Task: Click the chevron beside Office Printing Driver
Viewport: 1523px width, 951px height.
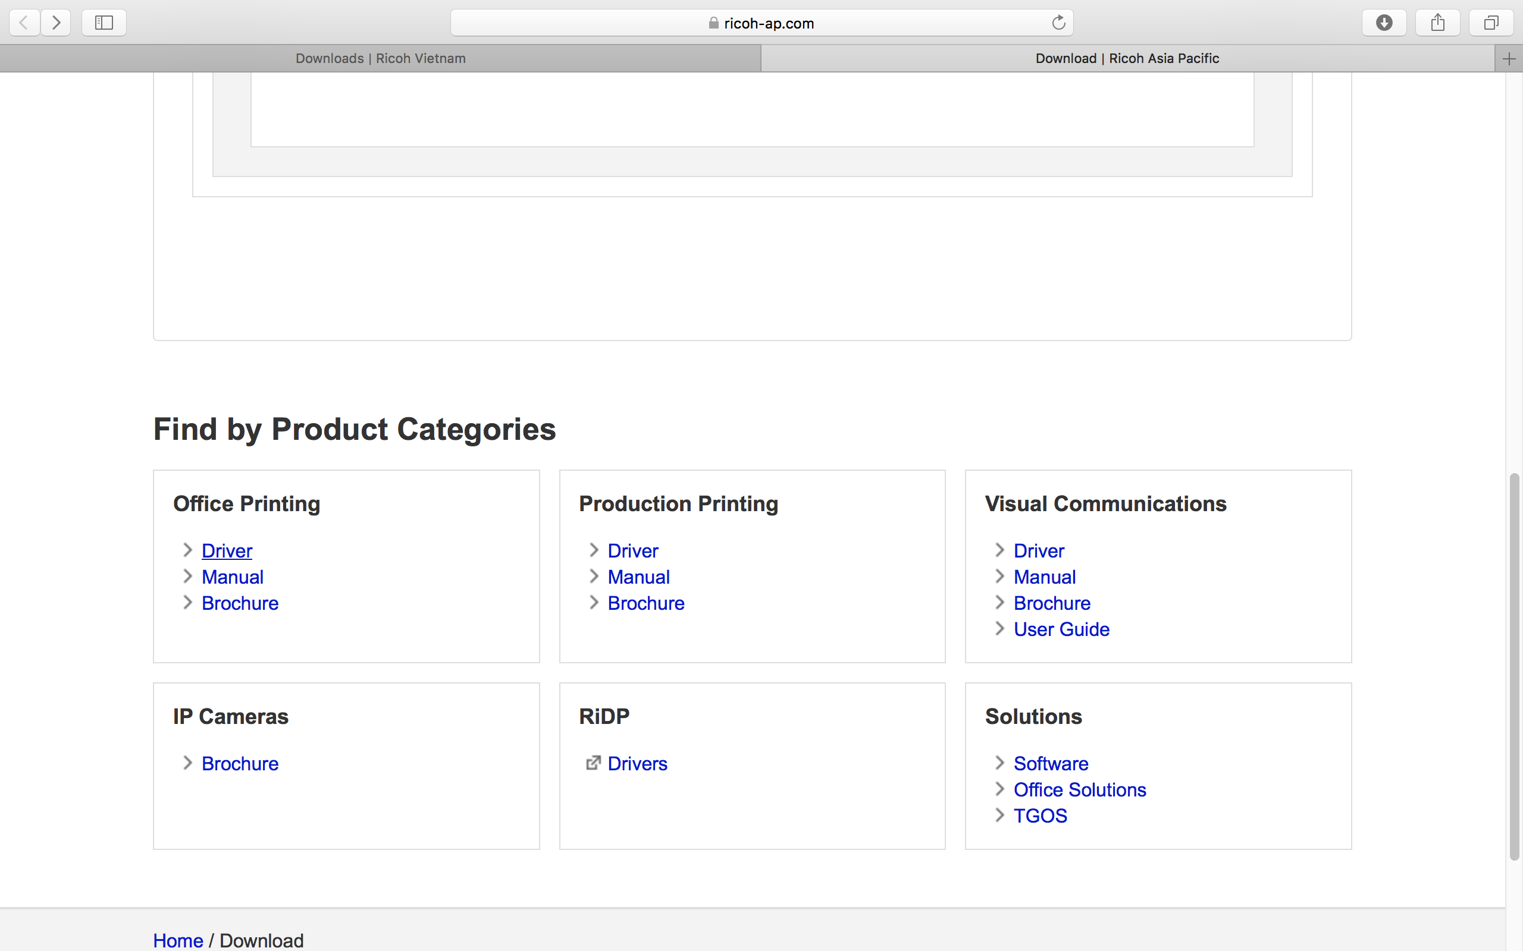Action: point(187,550)
